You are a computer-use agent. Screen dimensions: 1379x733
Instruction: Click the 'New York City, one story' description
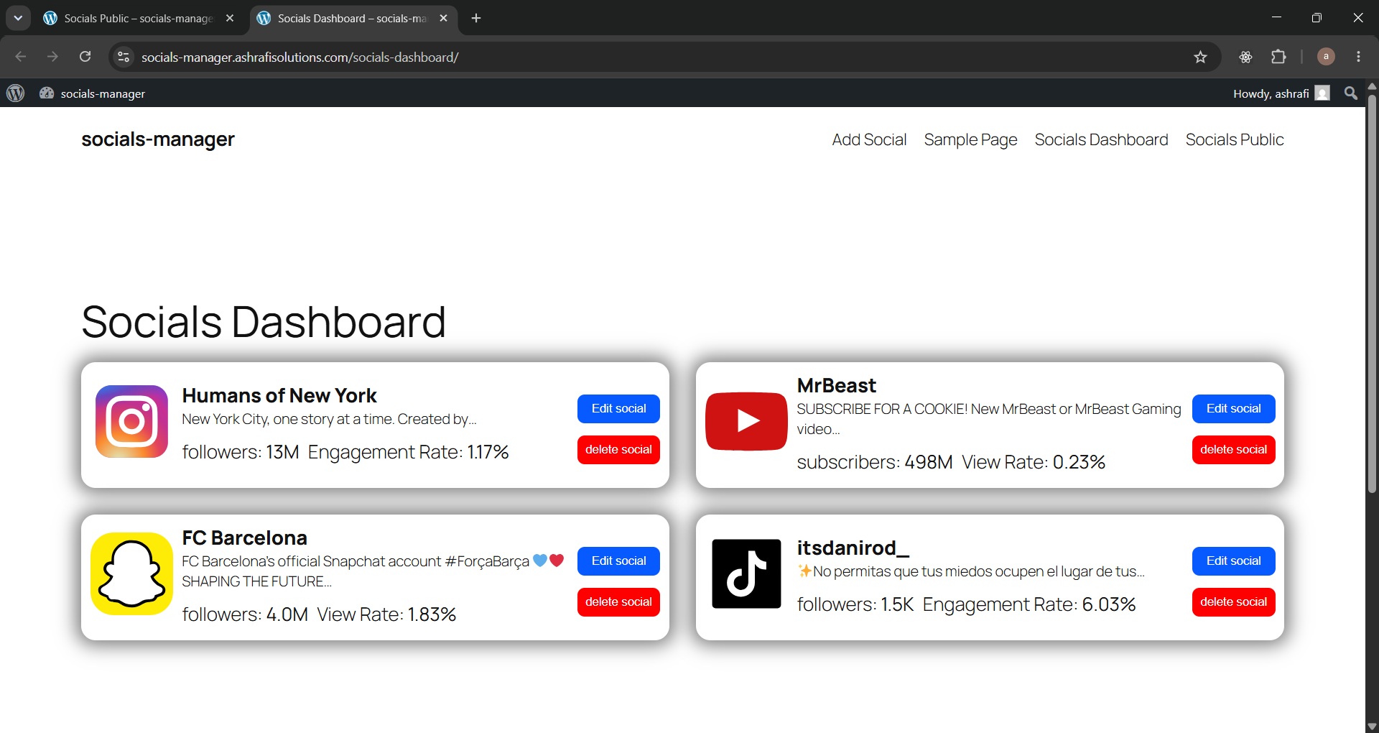329,419
